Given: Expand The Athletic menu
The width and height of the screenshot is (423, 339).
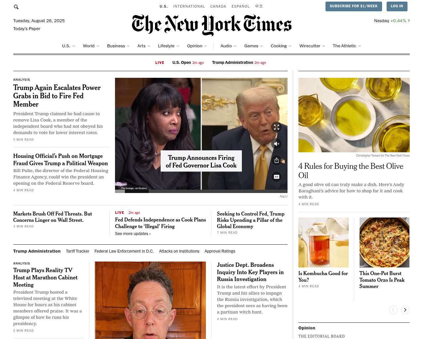Looking at the screenshot, I should pos(360,46).
